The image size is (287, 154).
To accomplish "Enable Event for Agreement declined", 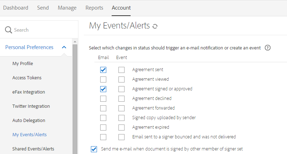I will coord(122,99).
